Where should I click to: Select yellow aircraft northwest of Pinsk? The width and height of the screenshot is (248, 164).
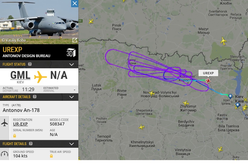pos(91,21)
